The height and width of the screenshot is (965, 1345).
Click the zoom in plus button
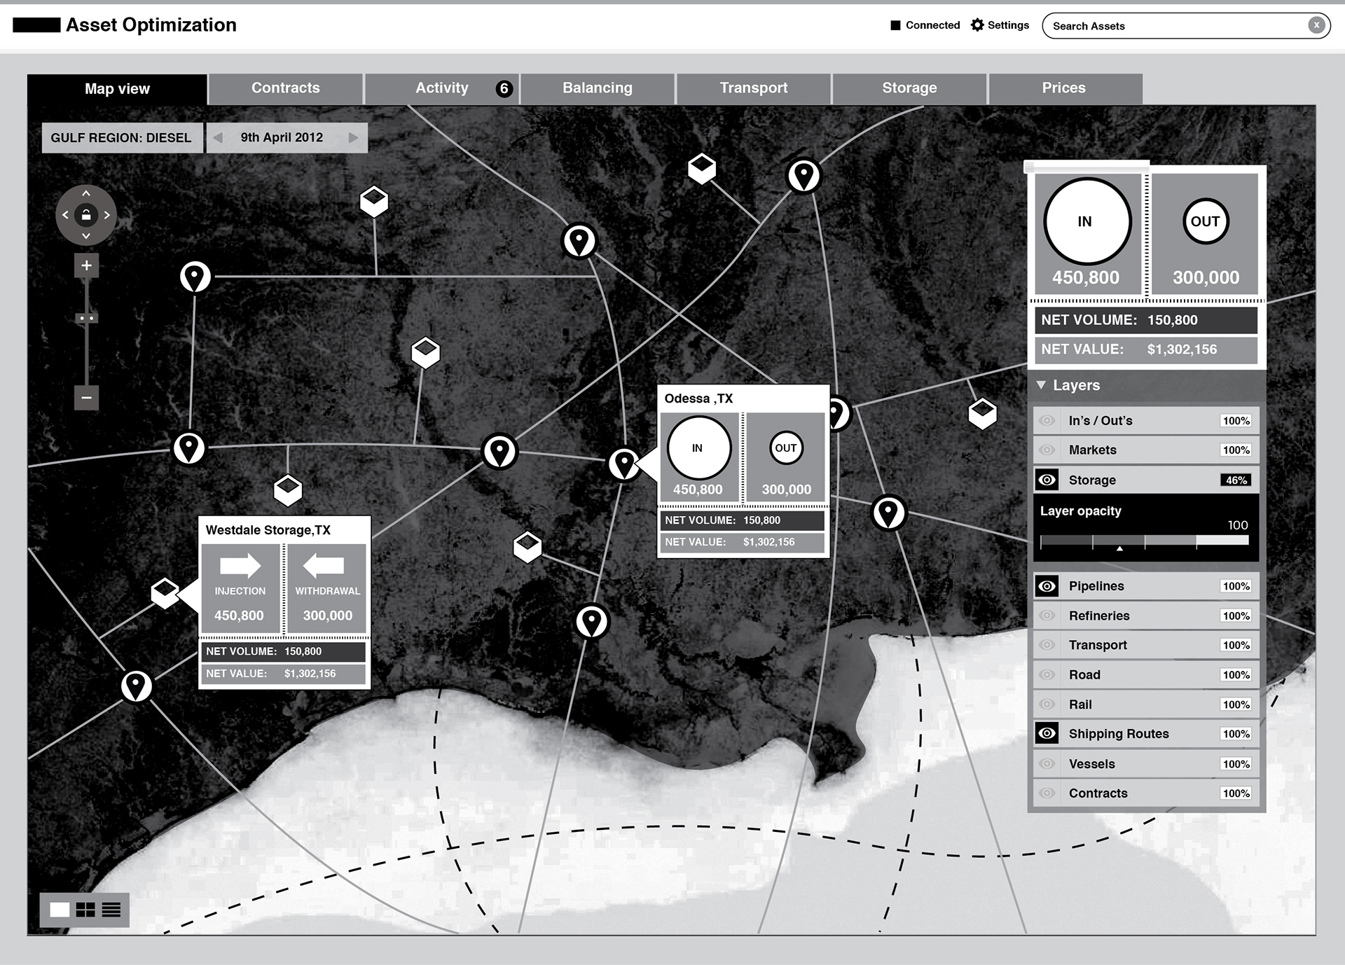(86, 265)
